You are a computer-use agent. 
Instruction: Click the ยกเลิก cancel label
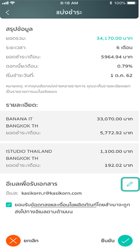tap(31, 241)
